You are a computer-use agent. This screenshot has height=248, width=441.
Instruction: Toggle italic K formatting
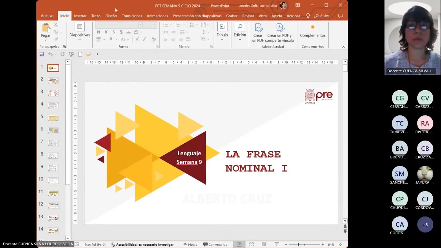[106, 32]
